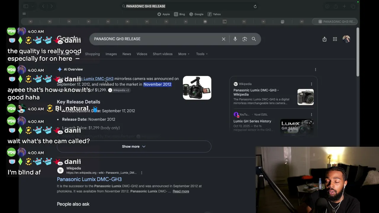This screenshot has width=379, height=213.
Task: Expand the More search filters dropdown
Action: [184, 54]
